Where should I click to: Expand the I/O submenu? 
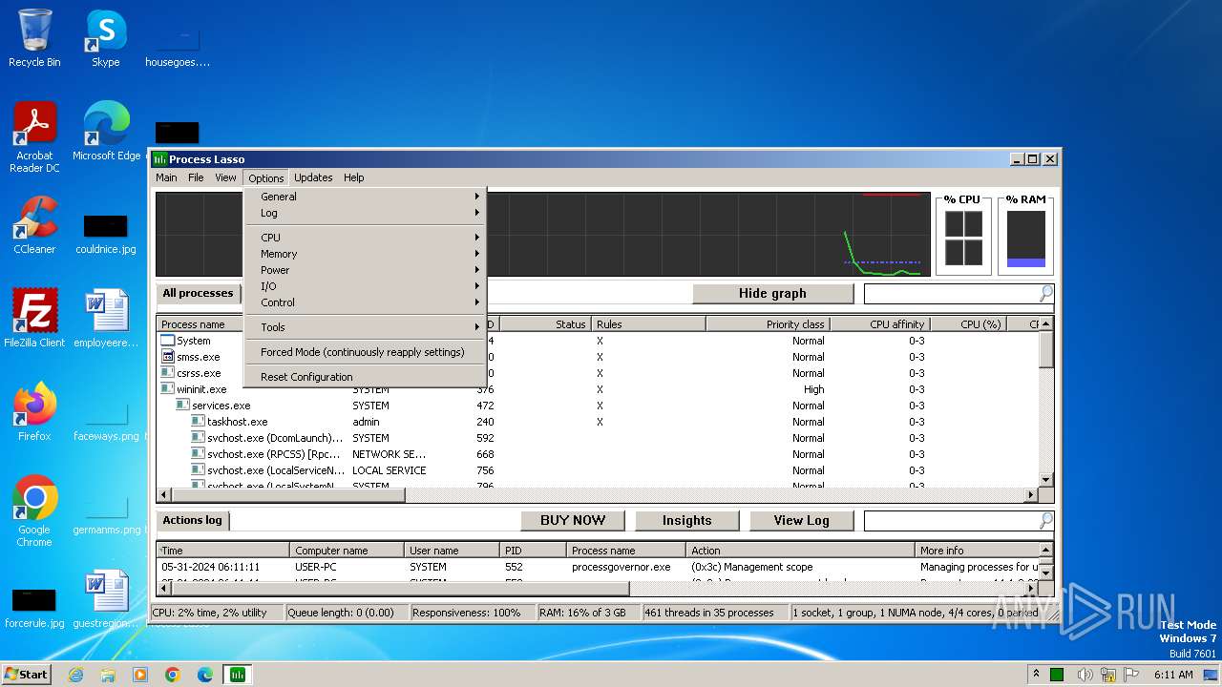(x=366, y=286)
